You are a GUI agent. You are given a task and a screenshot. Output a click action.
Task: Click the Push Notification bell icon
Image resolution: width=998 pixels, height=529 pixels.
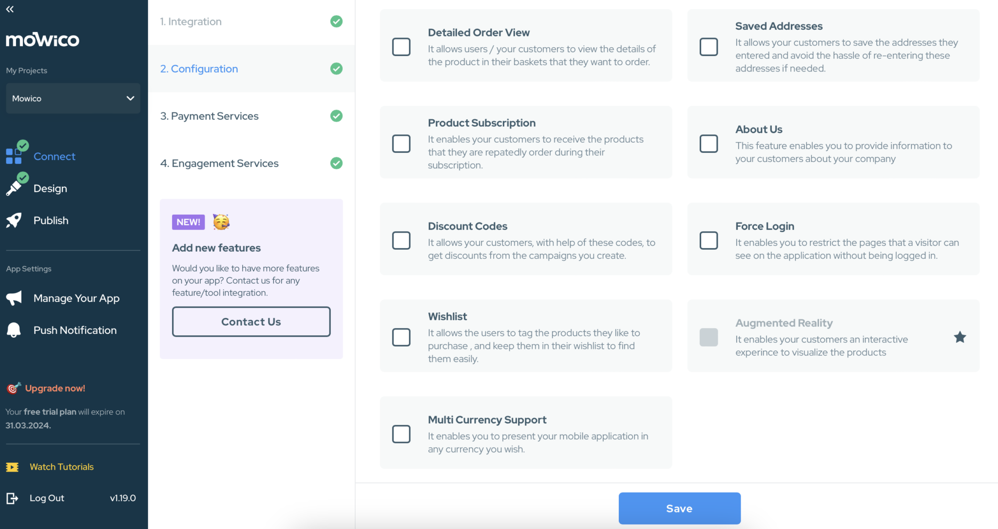point(13,329)
